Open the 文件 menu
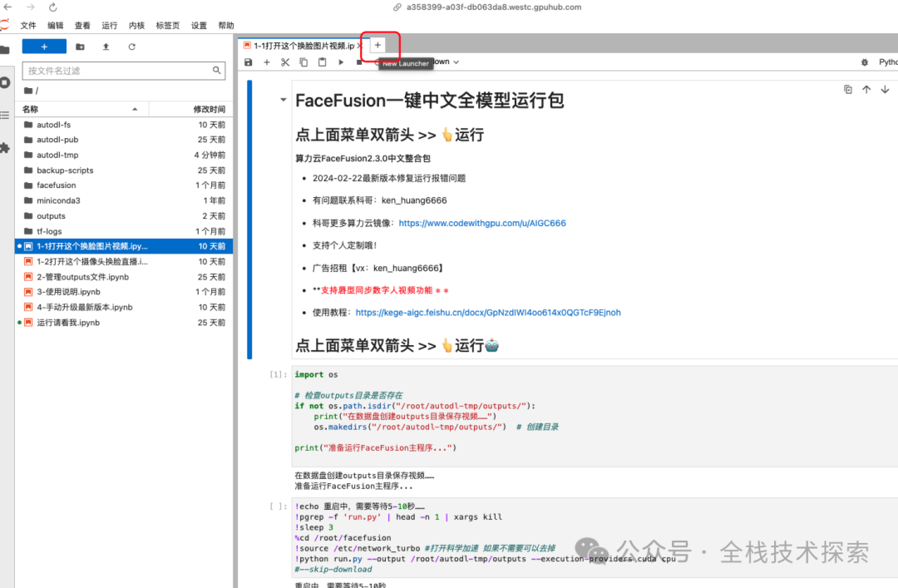The image size is (898, 588). 28,25
